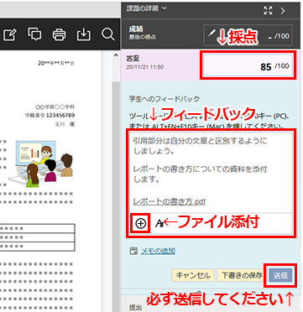Download the submission with download icon
The width and height of the screenshot is (303, 312).
[x=84, y=34]
